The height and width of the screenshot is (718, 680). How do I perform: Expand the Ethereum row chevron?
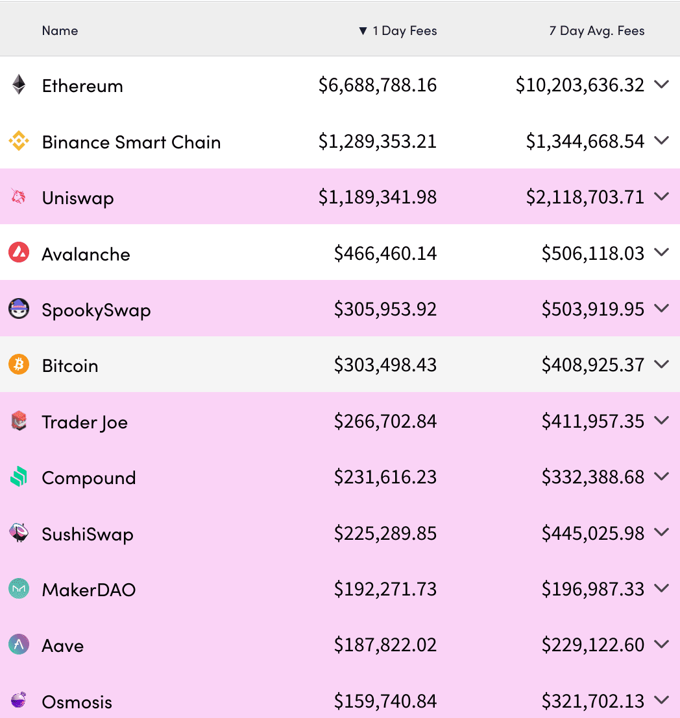point(662,85)
